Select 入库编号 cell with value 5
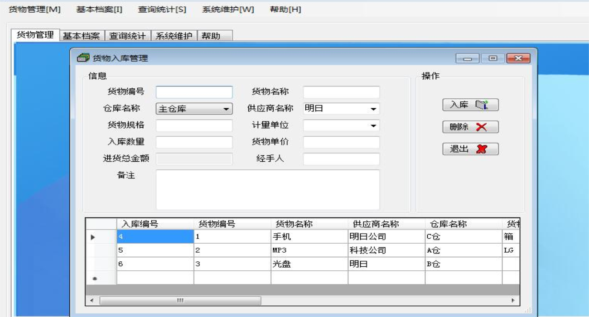589x317 pixels. click(x=155, y=250)
